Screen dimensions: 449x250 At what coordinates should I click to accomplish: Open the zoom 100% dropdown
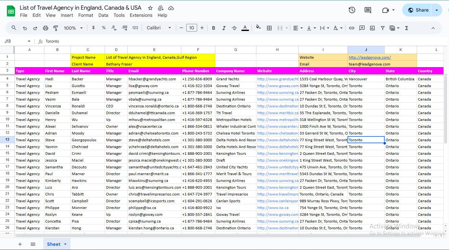(x=73, y=28)
